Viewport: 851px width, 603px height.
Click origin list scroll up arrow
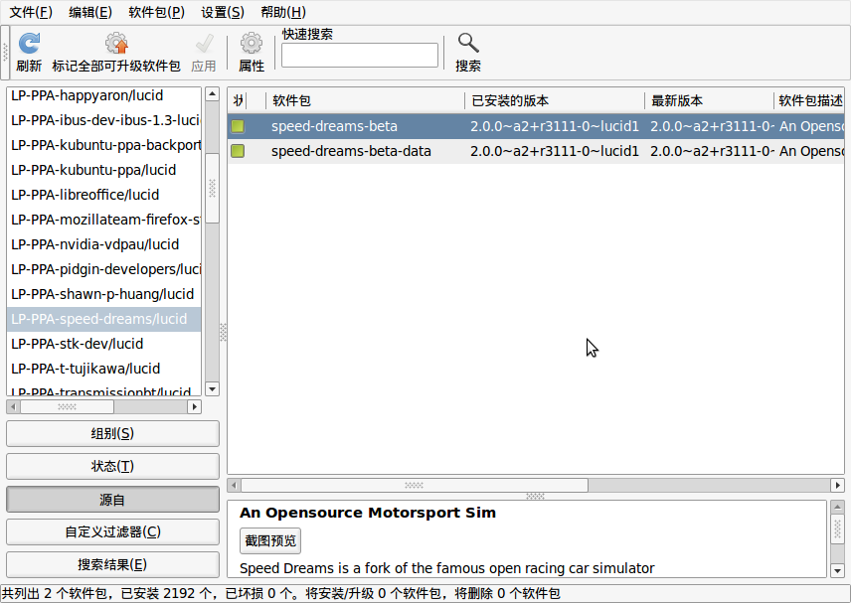(212, 93)
